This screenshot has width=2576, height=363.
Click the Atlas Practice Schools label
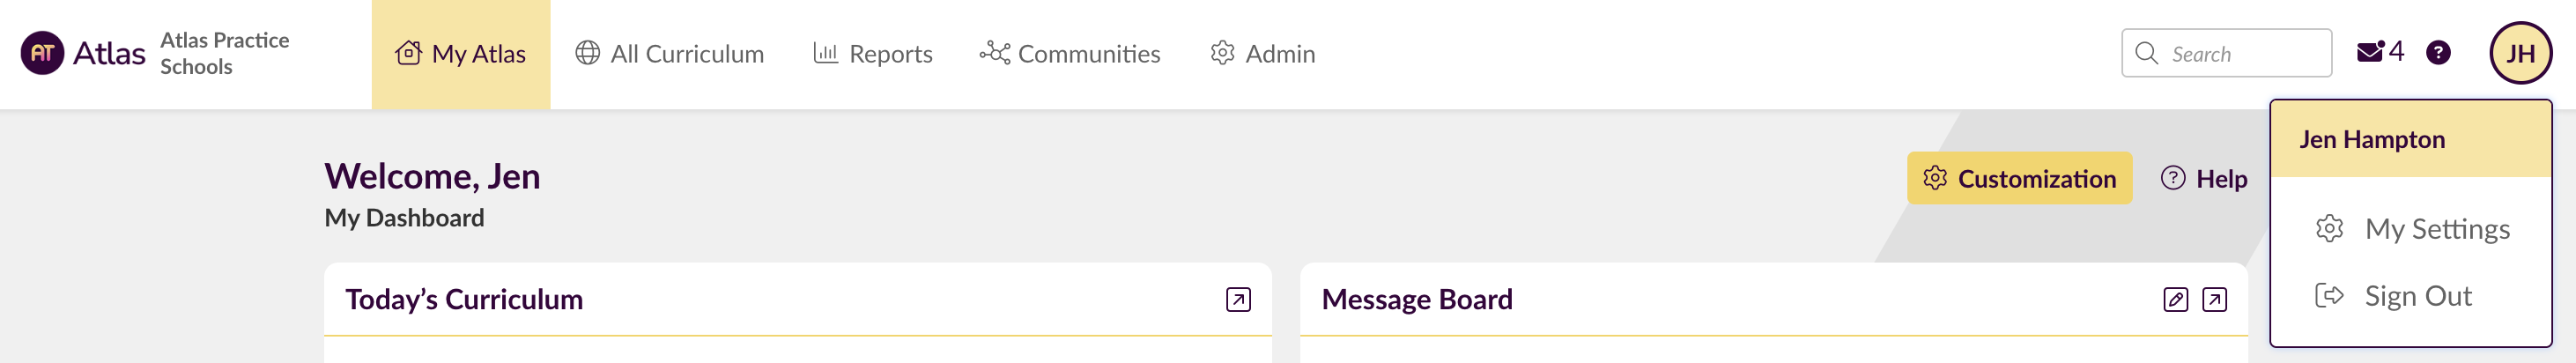pyautogui.click(x=224, y=53)
